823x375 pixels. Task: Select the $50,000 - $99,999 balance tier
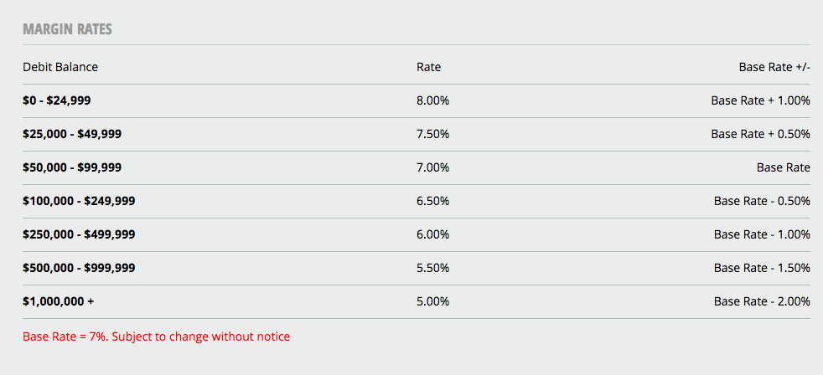72,168
